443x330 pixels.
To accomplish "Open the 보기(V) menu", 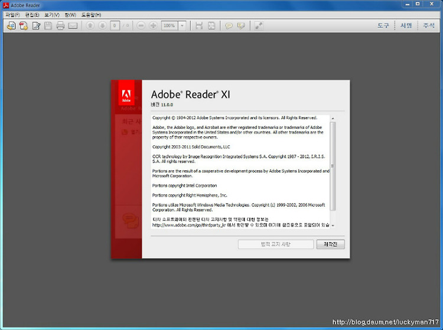I will point(52,15).
